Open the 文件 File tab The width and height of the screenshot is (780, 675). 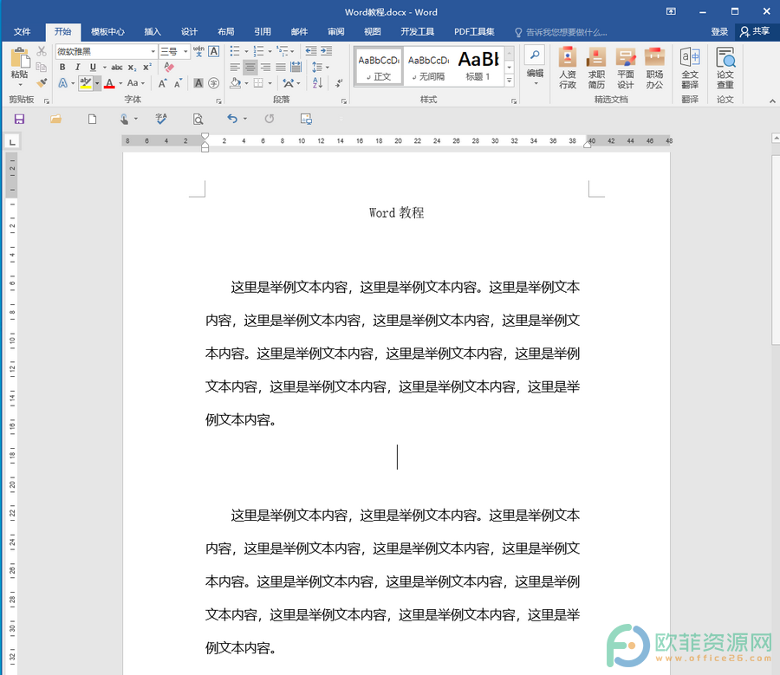pyautogui.click(x=22, y=32)
